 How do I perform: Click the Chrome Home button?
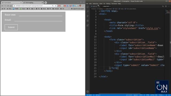[x=11, y=6]
